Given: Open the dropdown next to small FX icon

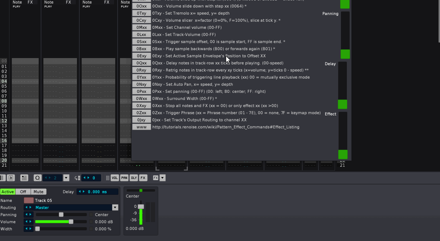Looking at the screenshot, I should (162, 178).
